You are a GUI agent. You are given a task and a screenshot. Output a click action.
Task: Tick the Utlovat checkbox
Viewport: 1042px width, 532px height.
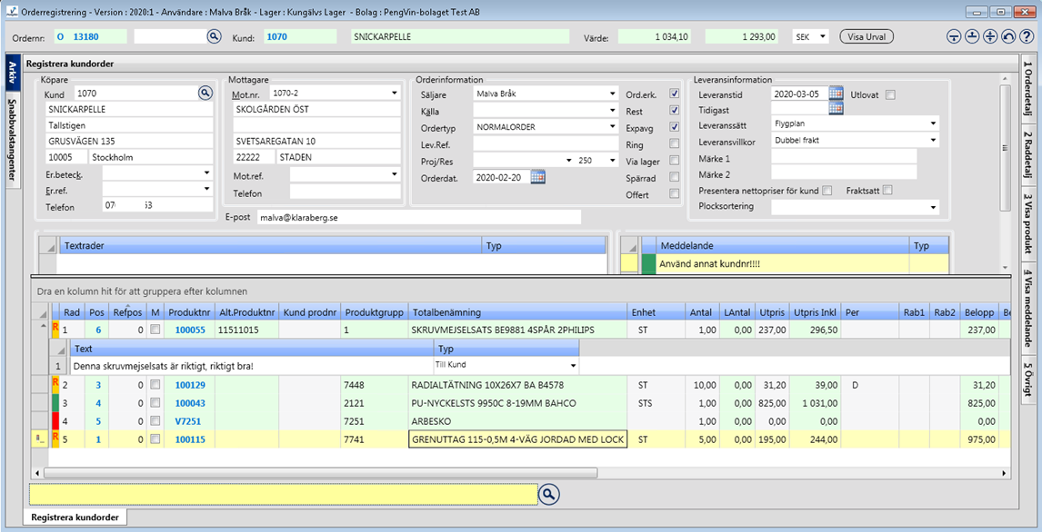coord(890,94)
